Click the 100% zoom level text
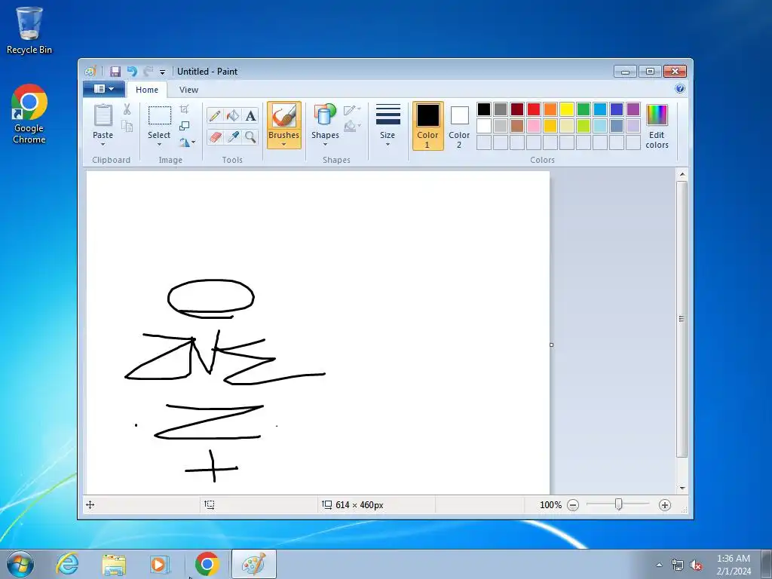The width and height of the screenshot is (772, 579). pos(550,504)
